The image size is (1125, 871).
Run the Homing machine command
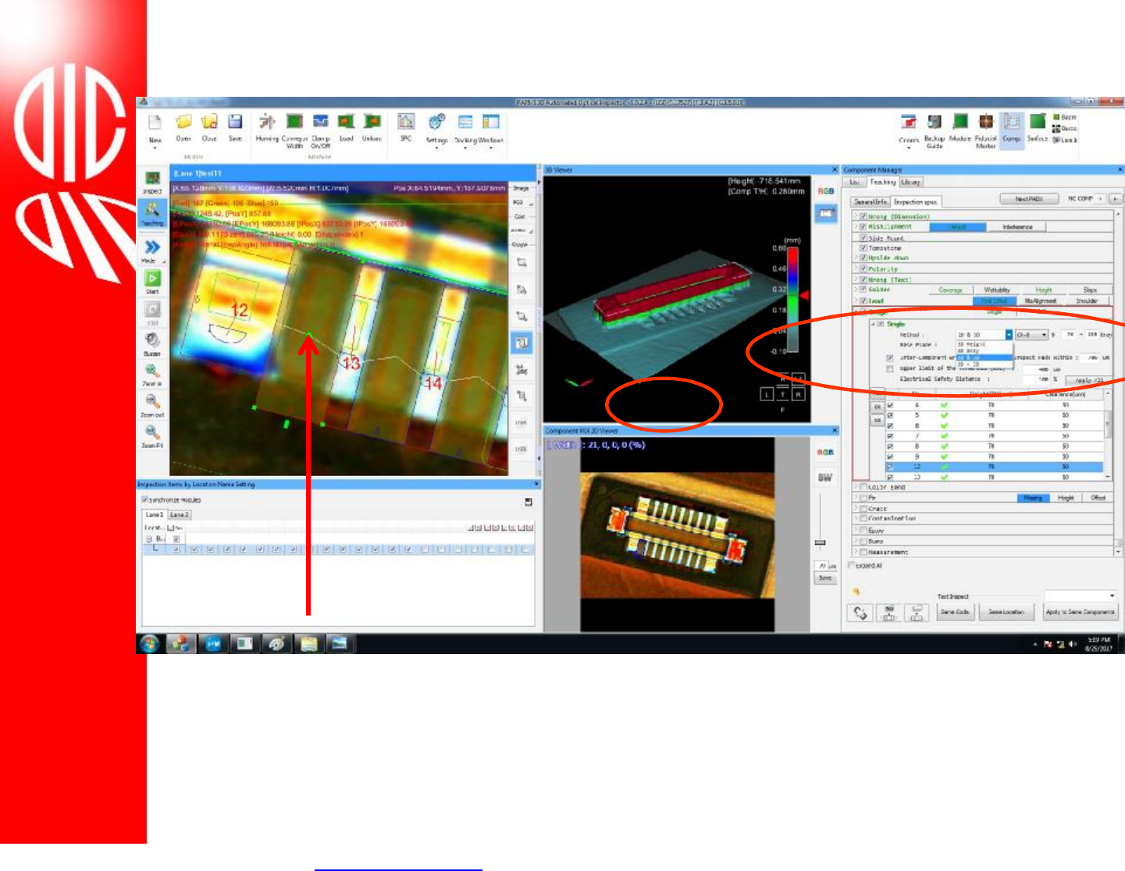[x=267, y=129]
